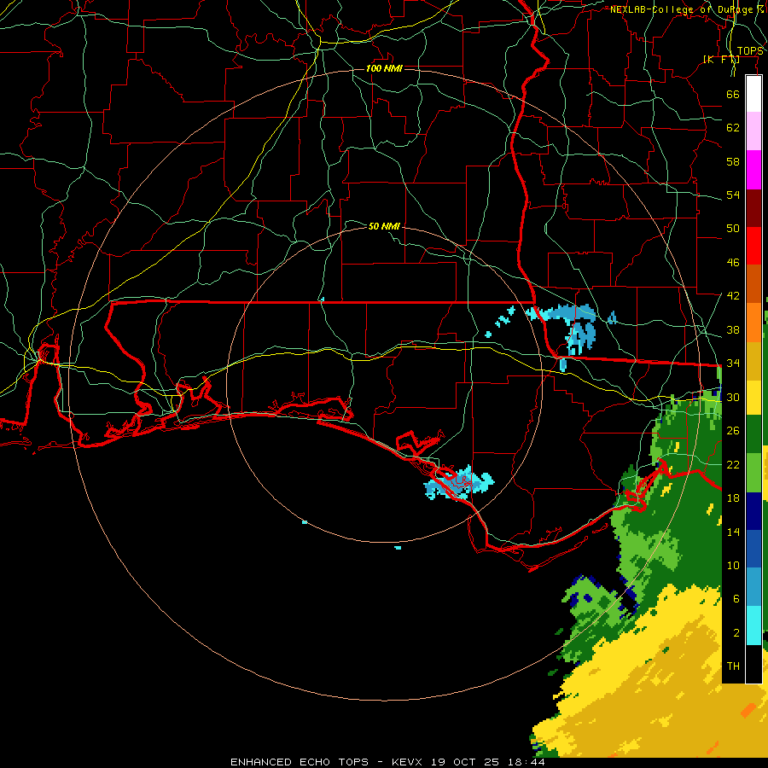Click the 'TH' threshold label

pyautogui.click(x=733, y=666)
